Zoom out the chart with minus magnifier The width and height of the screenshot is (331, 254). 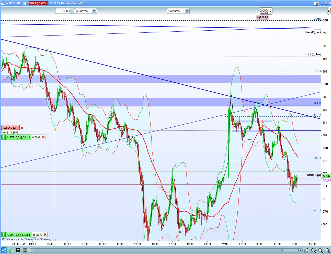pyautogui.click(x=321, y=250)
